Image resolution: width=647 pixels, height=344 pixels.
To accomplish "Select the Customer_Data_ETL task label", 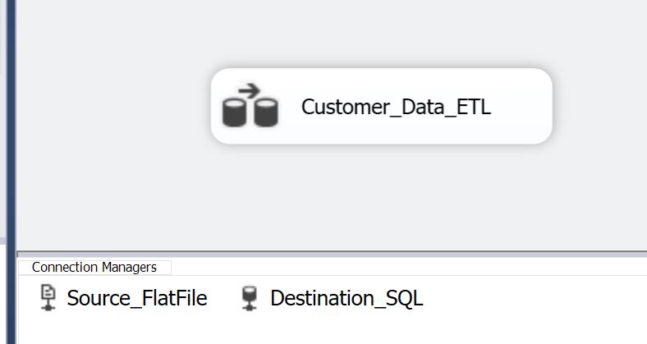I will click(x=396, y=107).
